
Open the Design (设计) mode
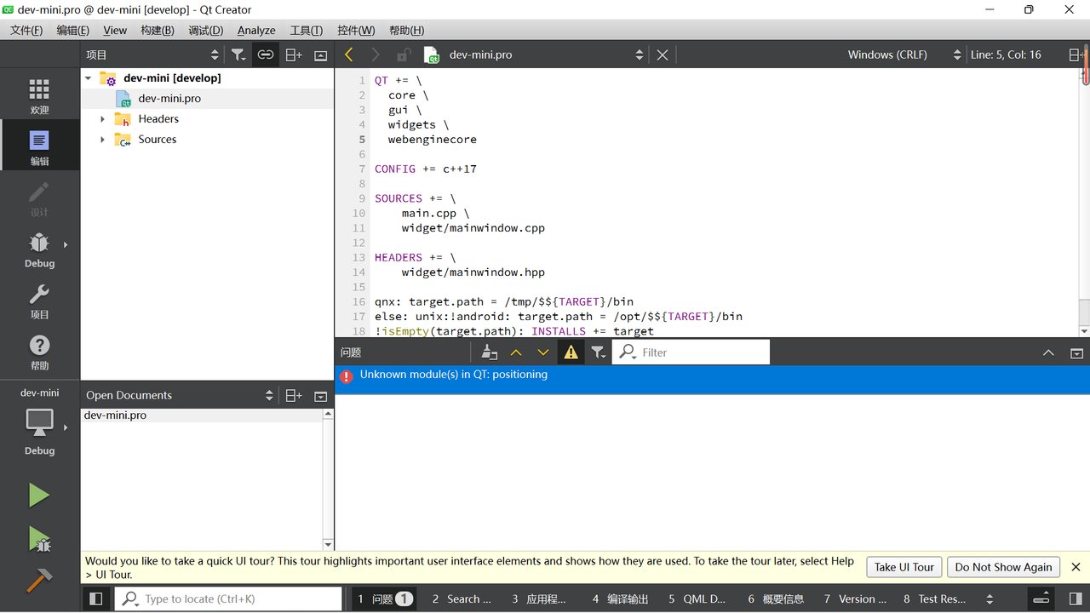click(39, 198)
